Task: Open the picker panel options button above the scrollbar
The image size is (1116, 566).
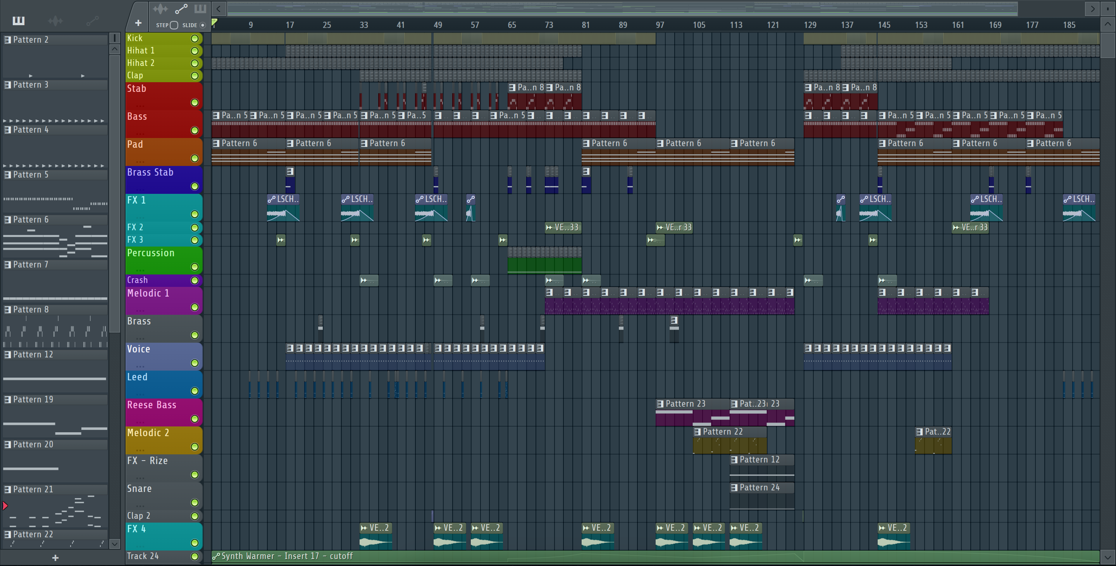Action: [x=115, y=38]
